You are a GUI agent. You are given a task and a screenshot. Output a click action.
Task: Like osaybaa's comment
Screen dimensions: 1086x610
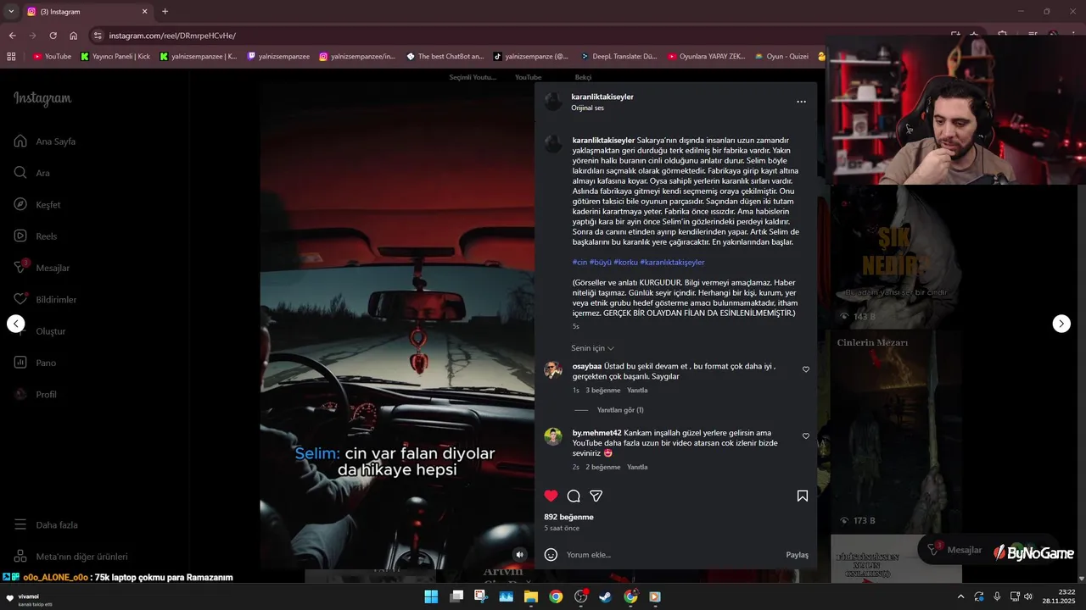click(x=806, y=369)
